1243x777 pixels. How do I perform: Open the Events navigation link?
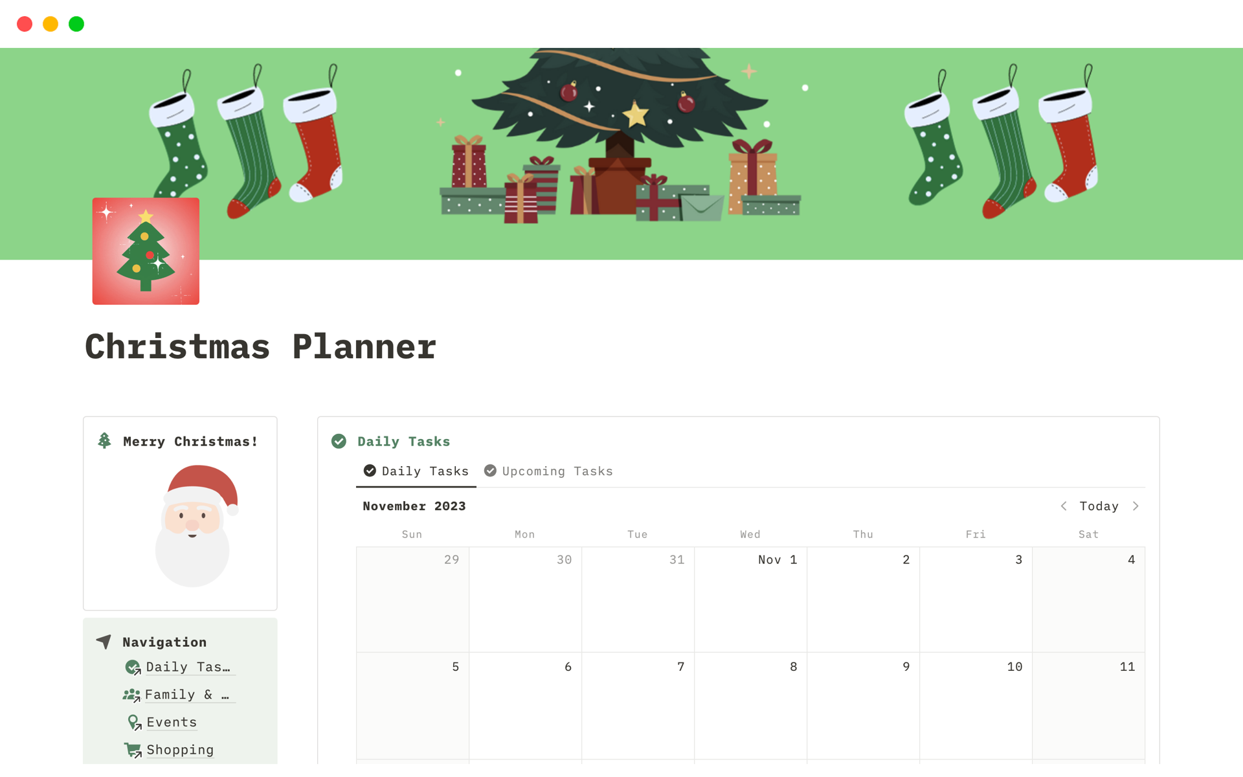click(x=172, y=723)
